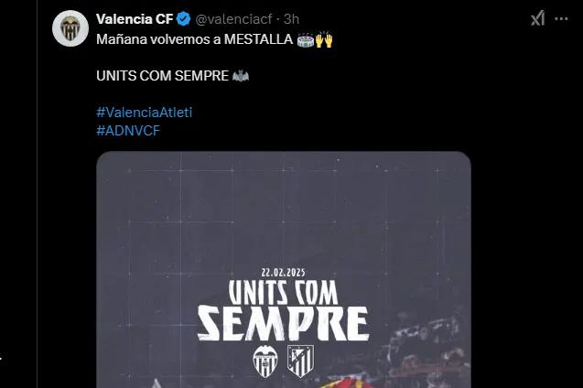Click the blue verified badge
The height and width of the screenshot is (388, 583).
[x=183, y=18]
